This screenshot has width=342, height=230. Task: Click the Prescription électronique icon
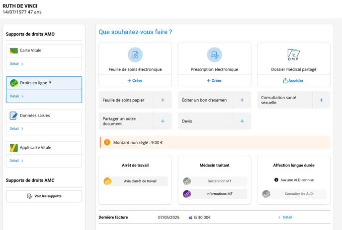pyautogui.click(x=214, y=55)
